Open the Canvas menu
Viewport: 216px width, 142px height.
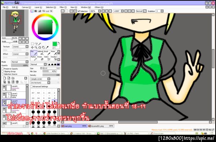(26, 7)
